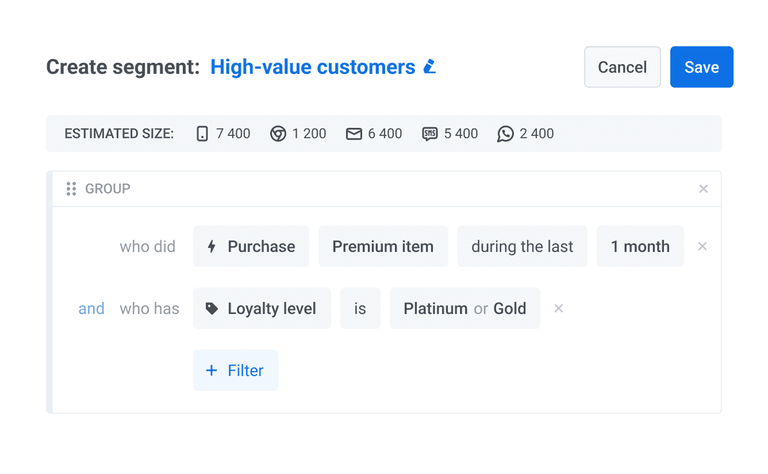Click the mobile push channel icon
This screenshot has height=474, width=768.
click(x=202, y=134)
